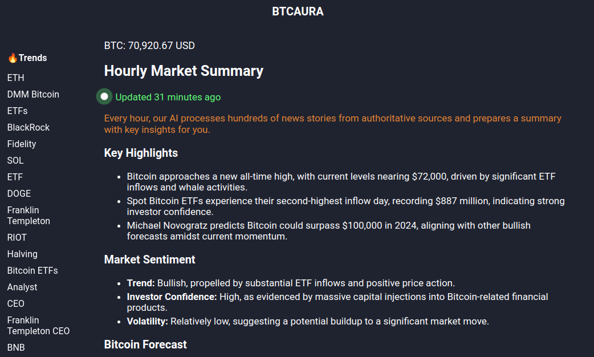594x357 pixels.
Task: Open the BlackRock trend
Action: pyautogui.click(x=29, y=127)
